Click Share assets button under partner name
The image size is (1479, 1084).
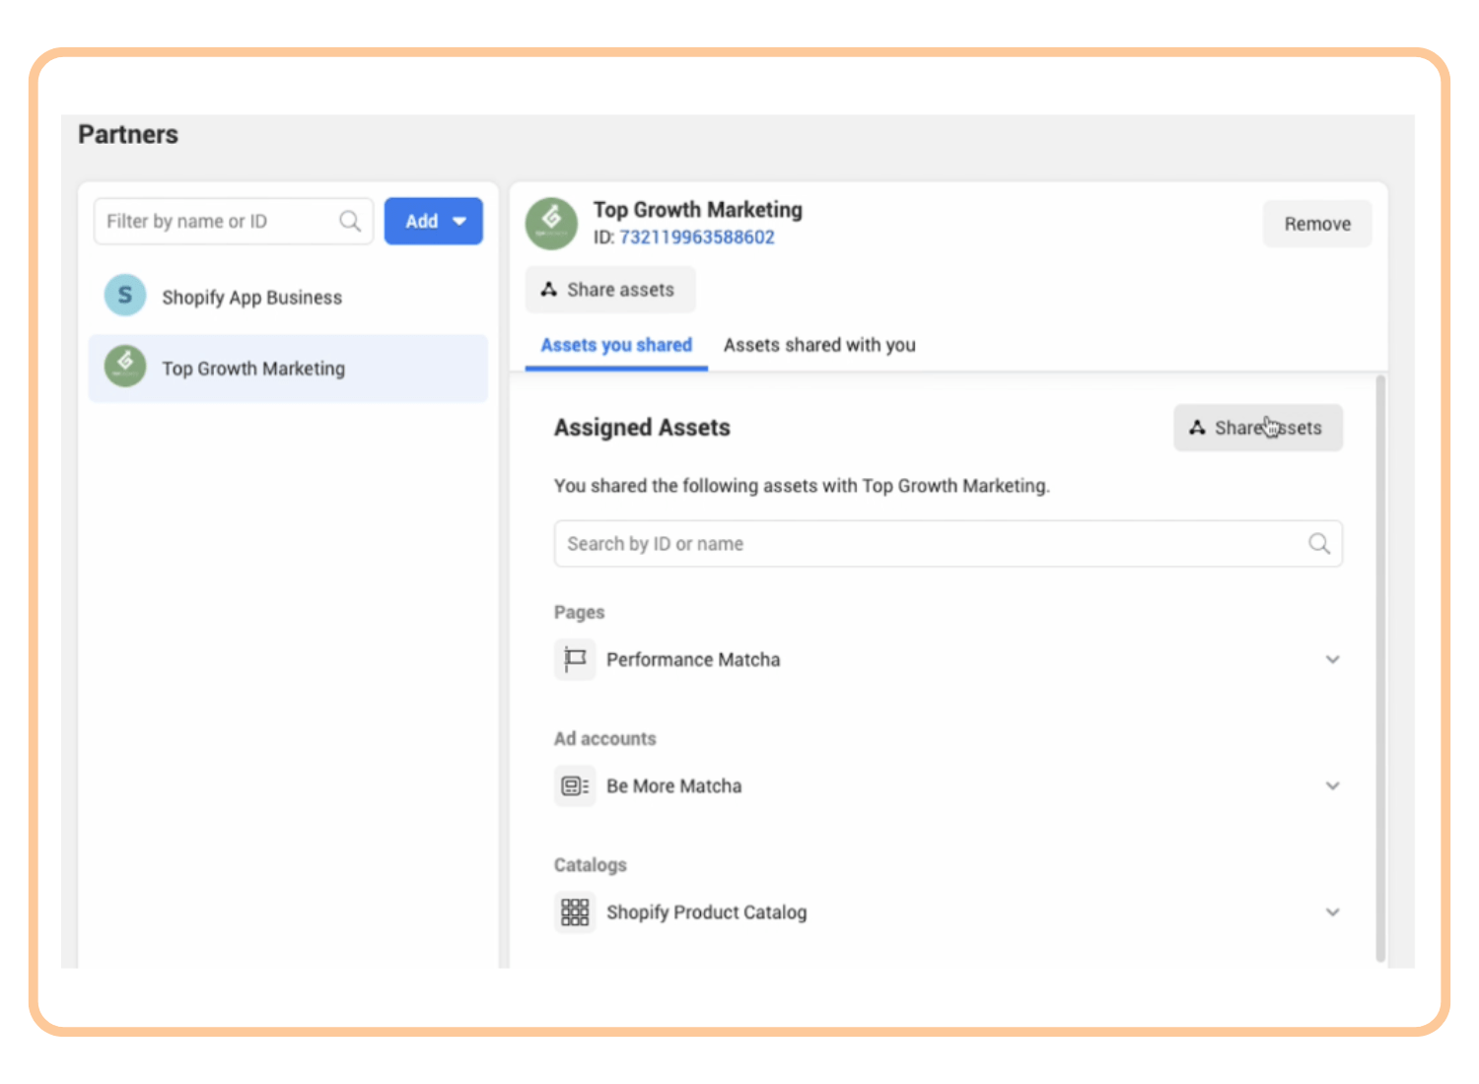[x=610, y=290]
